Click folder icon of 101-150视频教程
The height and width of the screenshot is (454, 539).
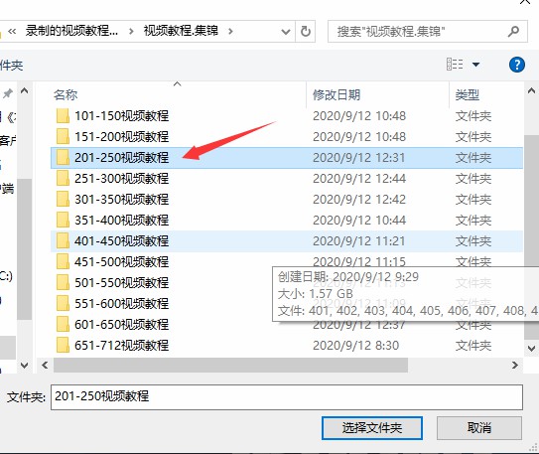[x=63, y=116]
